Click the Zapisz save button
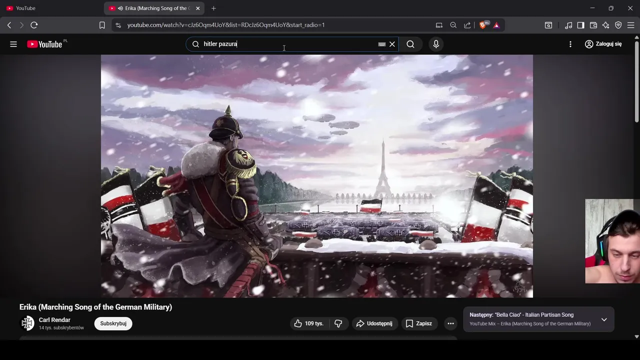The height and width of the screenshot is (360, 640). (419, 323)
